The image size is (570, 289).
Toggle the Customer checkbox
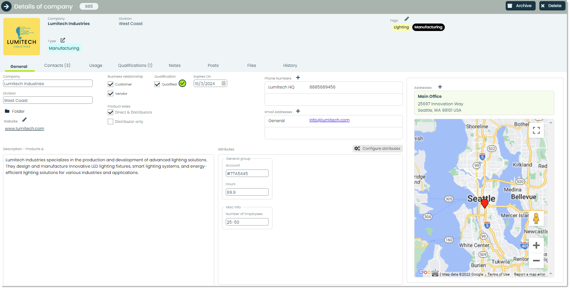pos(111,84)
